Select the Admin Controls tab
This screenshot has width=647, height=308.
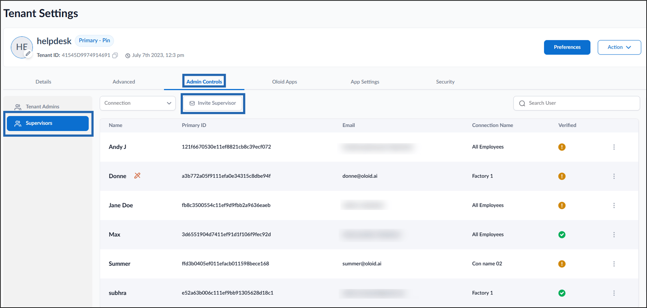click(204, 82)
